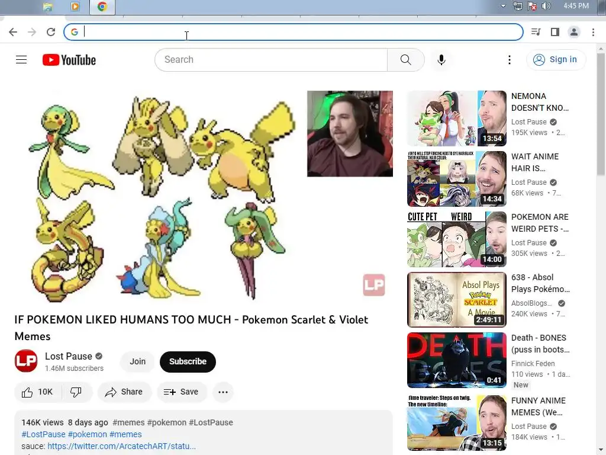Open the media control icon in Chrome toolbar
The height and width of the screenshot is (455, 606).
point(536,32)
